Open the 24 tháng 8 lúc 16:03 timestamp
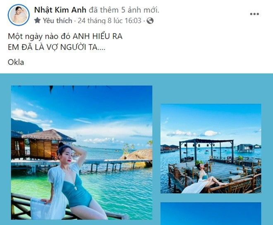 point(110,21)
